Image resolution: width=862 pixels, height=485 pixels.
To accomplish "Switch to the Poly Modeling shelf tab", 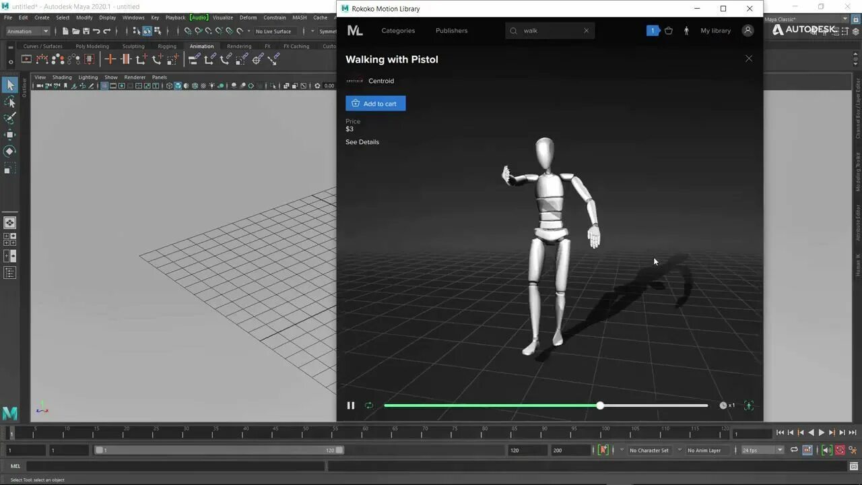I will (x=92, y=46).
